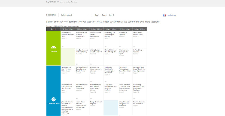
Task: Switch to Day 3 tab
Action: pyautogui.click(x=111, y=15)
